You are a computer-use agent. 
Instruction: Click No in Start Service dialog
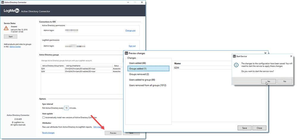[x=285, y=81]
